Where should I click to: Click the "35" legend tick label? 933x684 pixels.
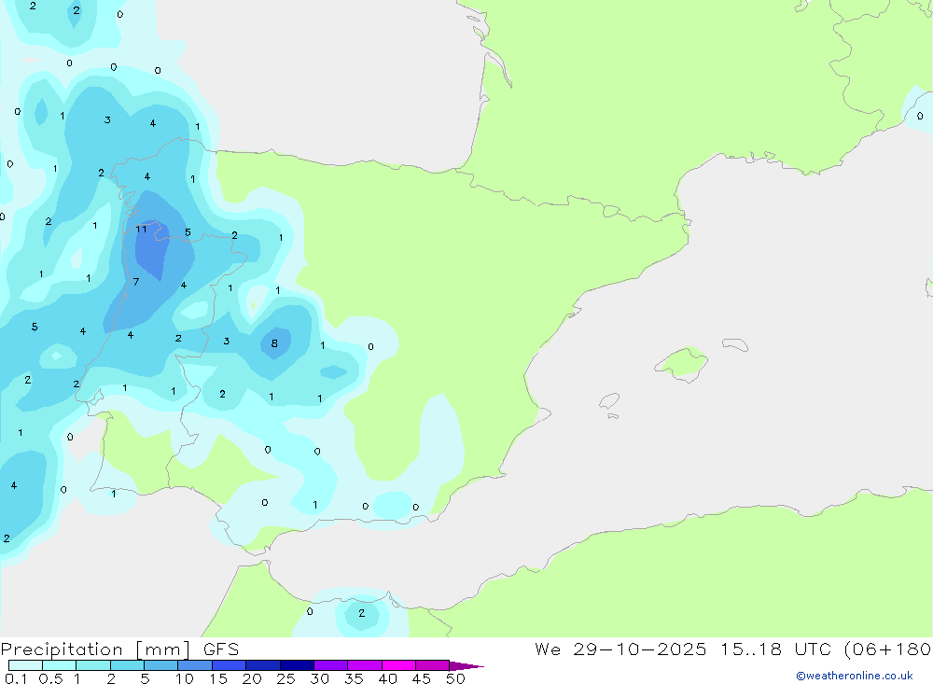tap(354, 678)
